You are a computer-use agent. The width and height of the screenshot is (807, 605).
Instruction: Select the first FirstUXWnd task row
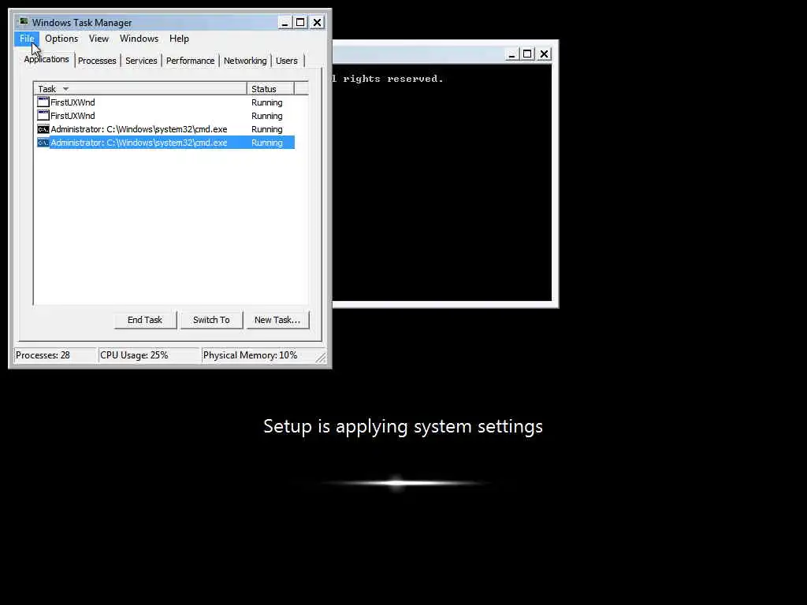(x=165, y=102)
